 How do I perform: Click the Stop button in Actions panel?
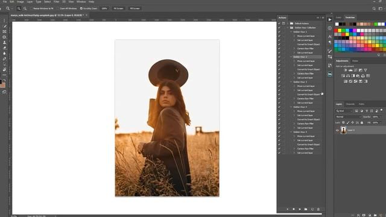click(x=287, y=209)
